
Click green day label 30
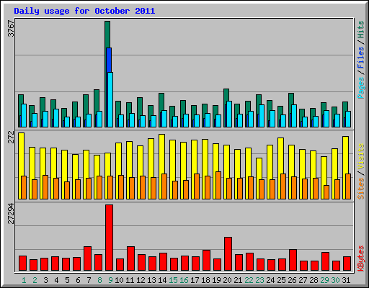[335, 280]
